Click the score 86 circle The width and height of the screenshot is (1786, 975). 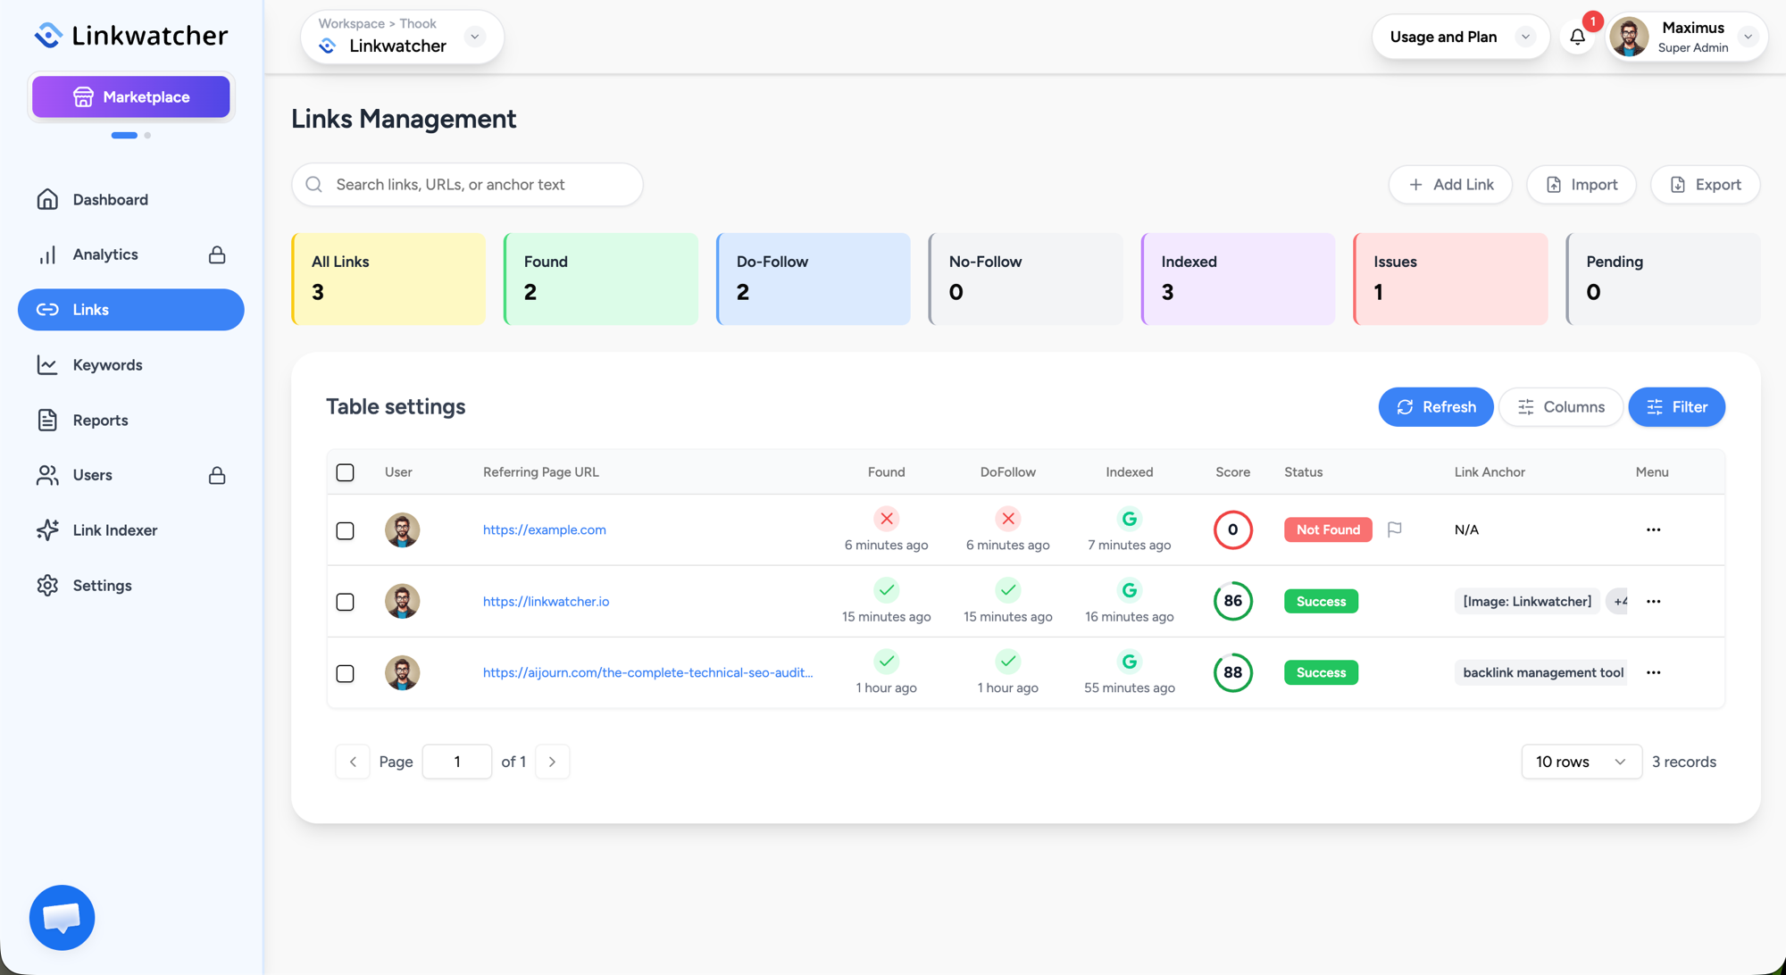[1233, 601]
